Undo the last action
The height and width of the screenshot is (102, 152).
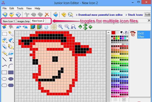tap(19, 27)
